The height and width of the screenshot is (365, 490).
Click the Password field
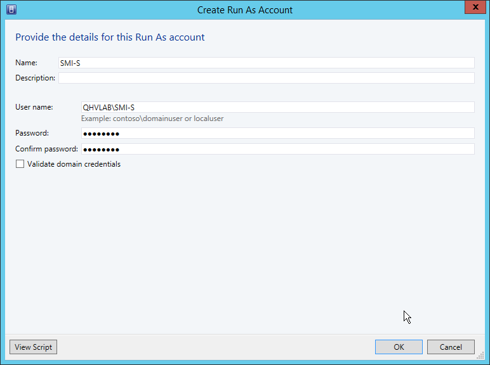[x=278, y=134]
